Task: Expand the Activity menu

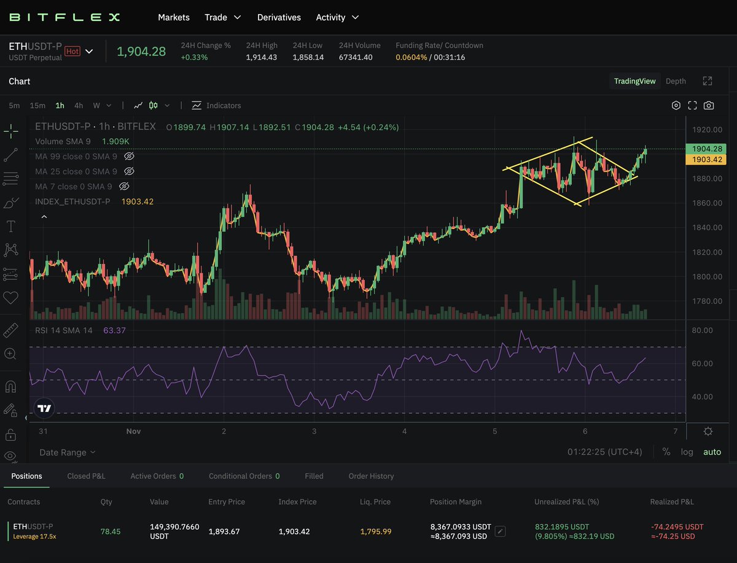Action: [337, 17]
